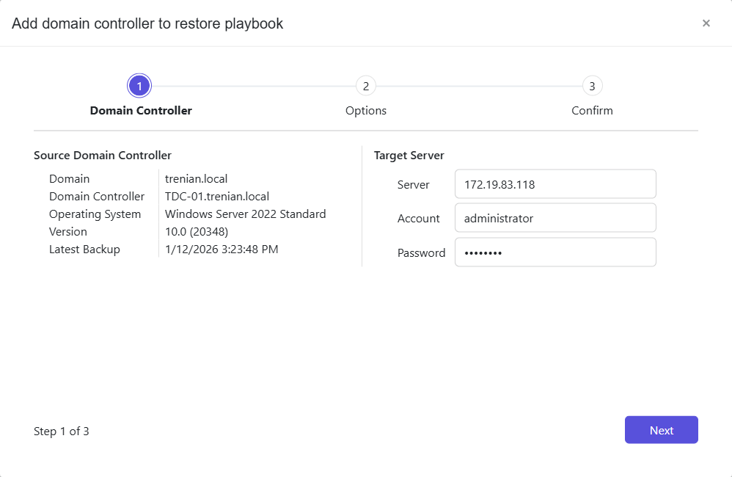Viewport: 732px width, 477px height.
Task: Select the numbered circle for Options step
Action: (366, 85)
